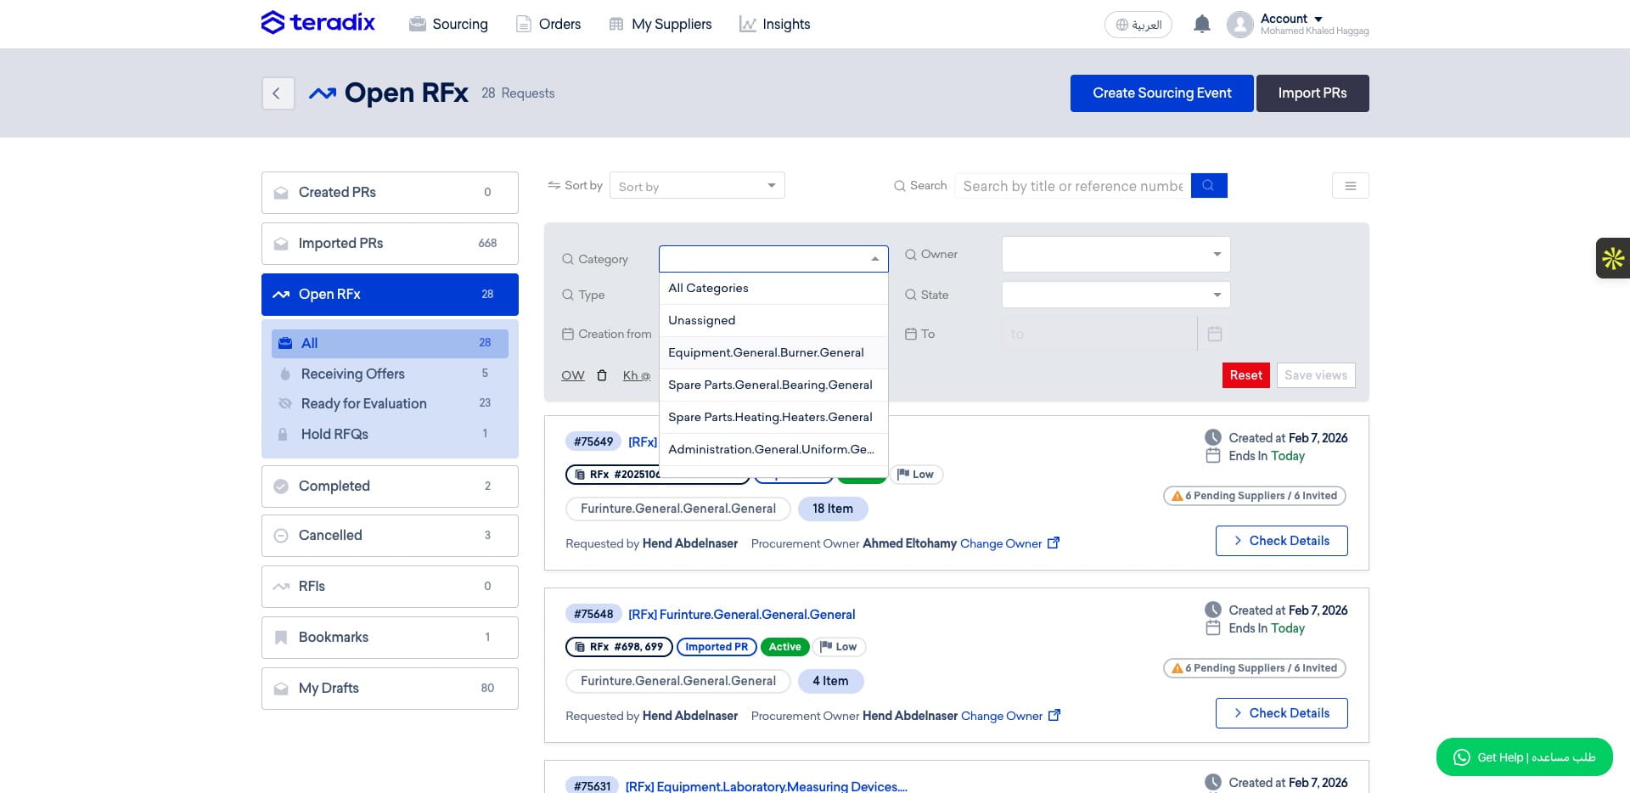Image resolution: width=1630 pixels, height=793 pixels.
Task: Open RFx Furinture.General.General.General title link #75648
Action: (x=741, y=614)
